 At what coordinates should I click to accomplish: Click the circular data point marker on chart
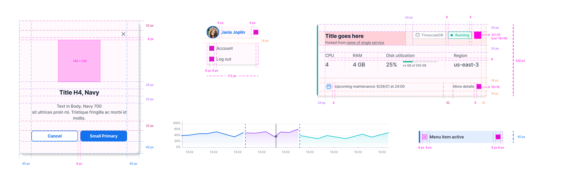coord(276,137)
